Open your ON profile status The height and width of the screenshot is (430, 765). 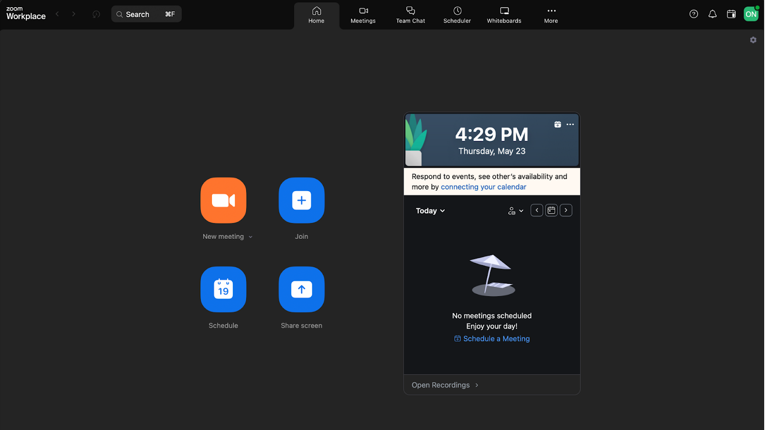(751, 14)
